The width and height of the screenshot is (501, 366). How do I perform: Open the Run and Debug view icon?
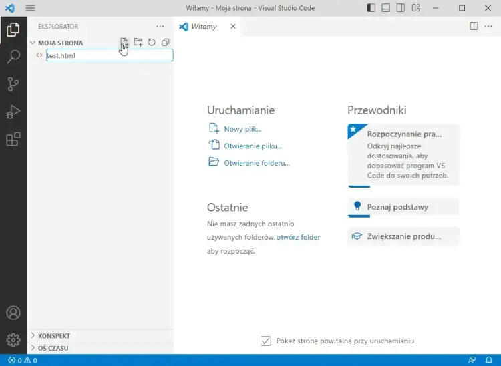click(x=13, y=112)
